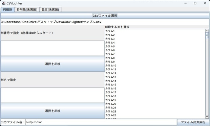Image resolution: width=210 pixels, height=126 pixels.
Task: Select カラム15 in the column list
Action: click(155, 85)
